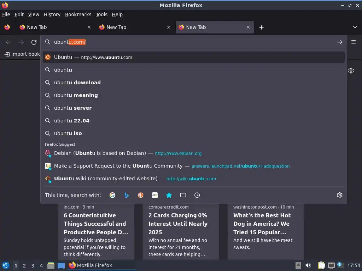
Task: Open the network tray icon
Action: point(331,265)
